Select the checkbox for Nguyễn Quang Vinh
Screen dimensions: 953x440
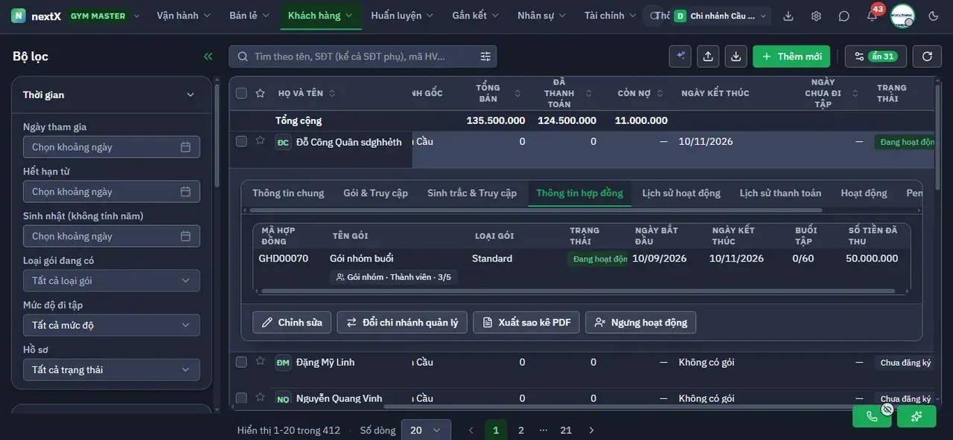(241, 398)
